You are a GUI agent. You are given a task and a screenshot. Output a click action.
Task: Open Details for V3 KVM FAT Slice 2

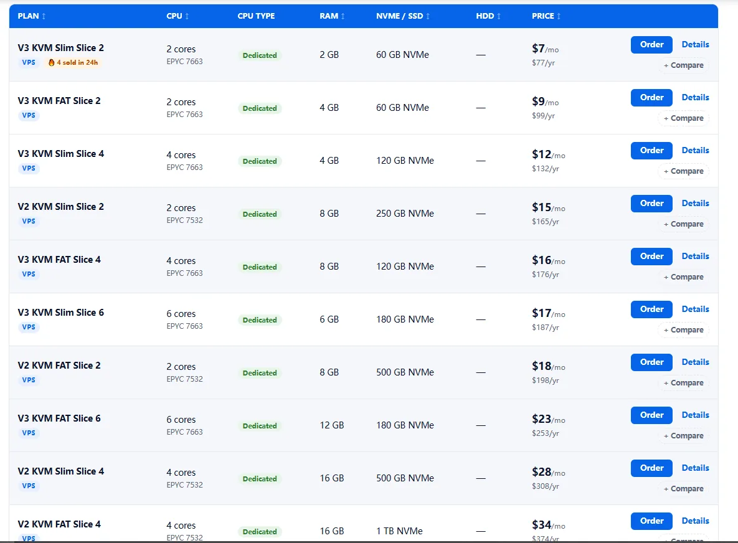point(695,97)
